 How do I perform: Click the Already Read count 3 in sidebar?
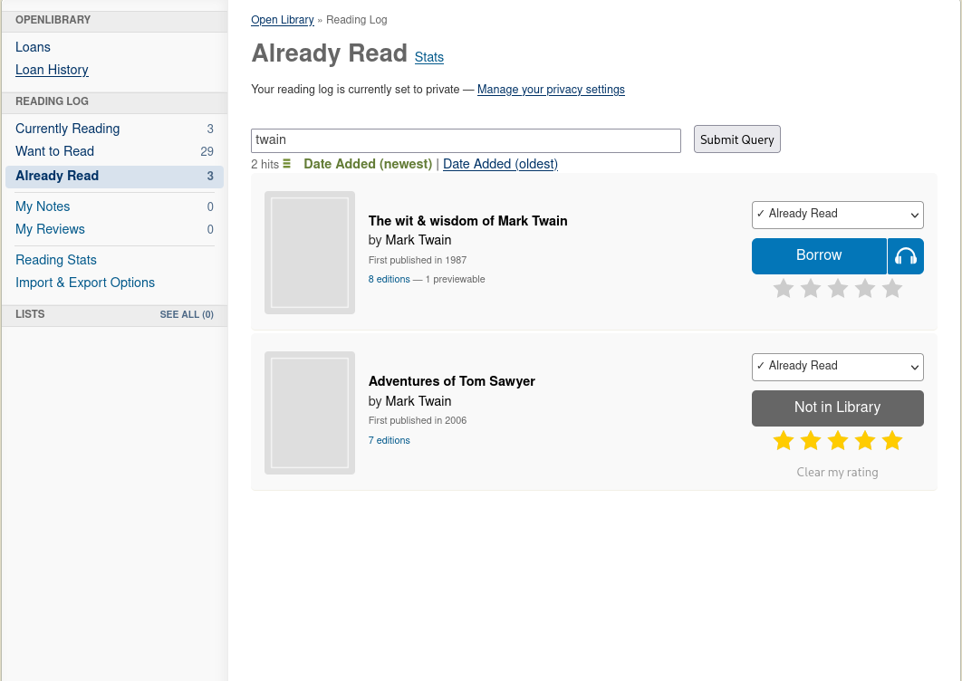210,176
